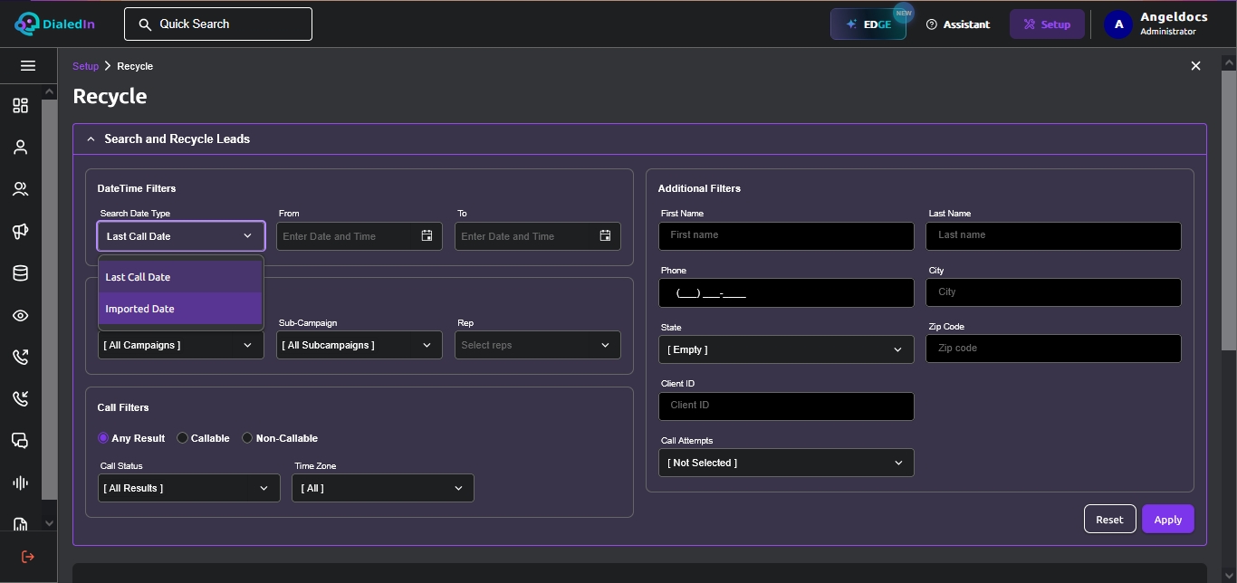The width and height of the screenshot is (1237, 583).
Task: Open the Select reps dropdown
Action: point(538,345)
